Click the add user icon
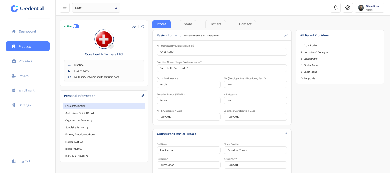Screen dimensions: 390x173 coord(134,26)
